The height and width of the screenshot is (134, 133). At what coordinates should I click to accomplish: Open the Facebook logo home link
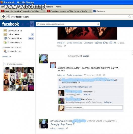click(x=11, y=24)
